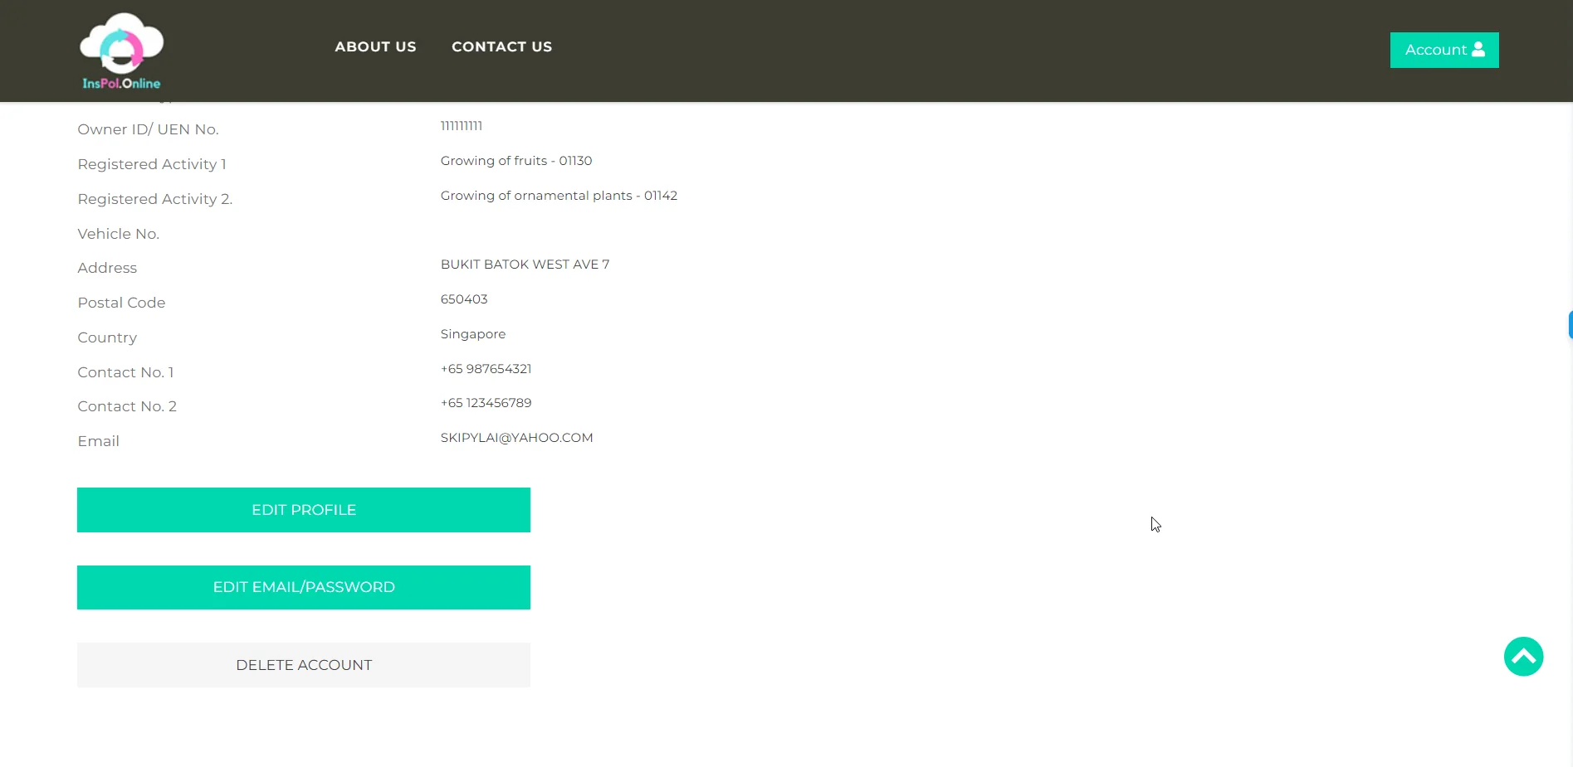Open the About Us menu item
Viewport: 1573px width, 767px height.
click(x=375, y=47)
